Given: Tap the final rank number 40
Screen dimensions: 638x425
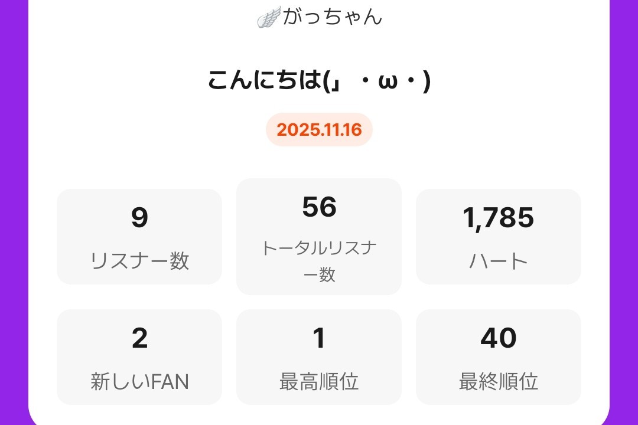Looking at the screenshot, I should click(x=499, y=338).
